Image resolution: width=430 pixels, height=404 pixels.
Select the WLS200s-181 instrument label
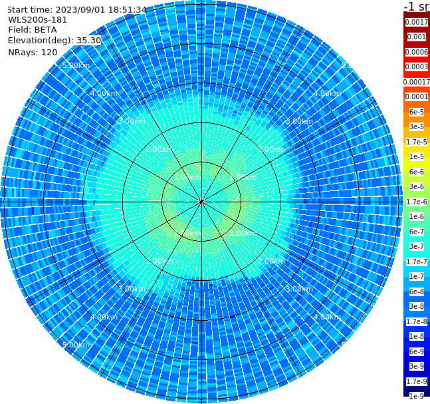coord(38,20)
